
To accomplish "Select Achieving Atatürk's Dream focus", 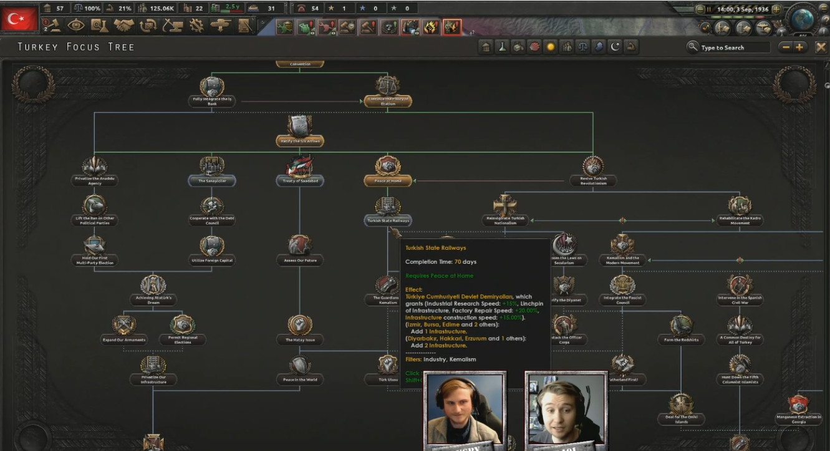I will pyautogui.click(x=153, y=289).
